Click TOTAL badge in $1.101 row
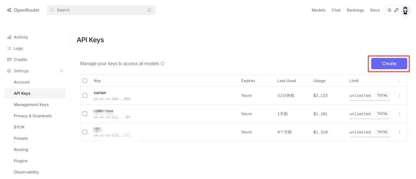This screenshot has width=416, height=179. coord(382,114)
